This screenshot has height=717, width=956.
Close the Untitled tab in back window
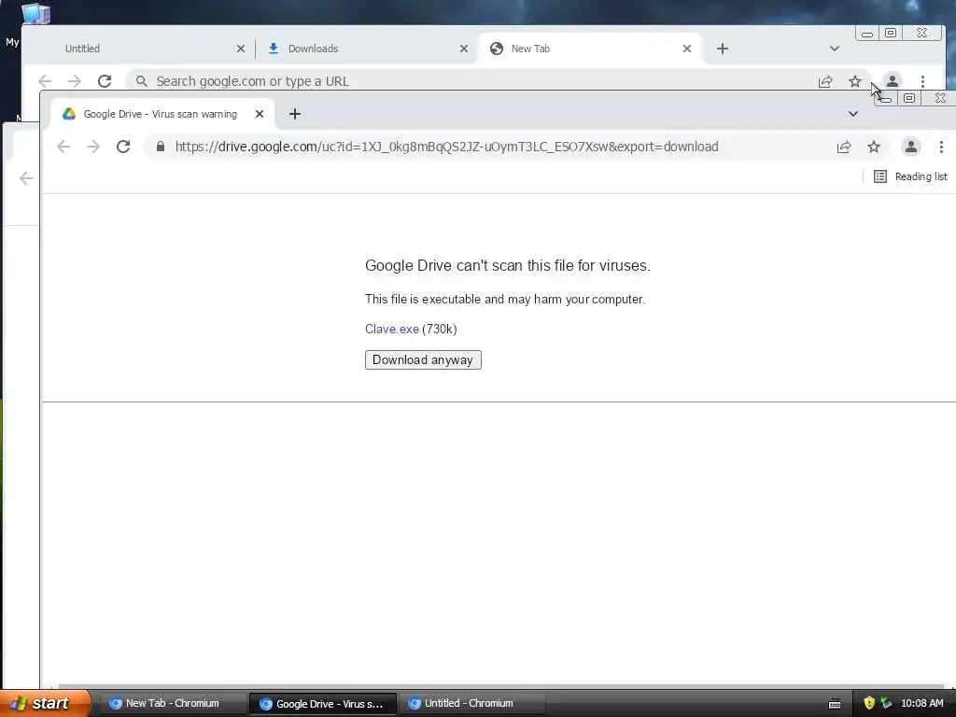240,49
